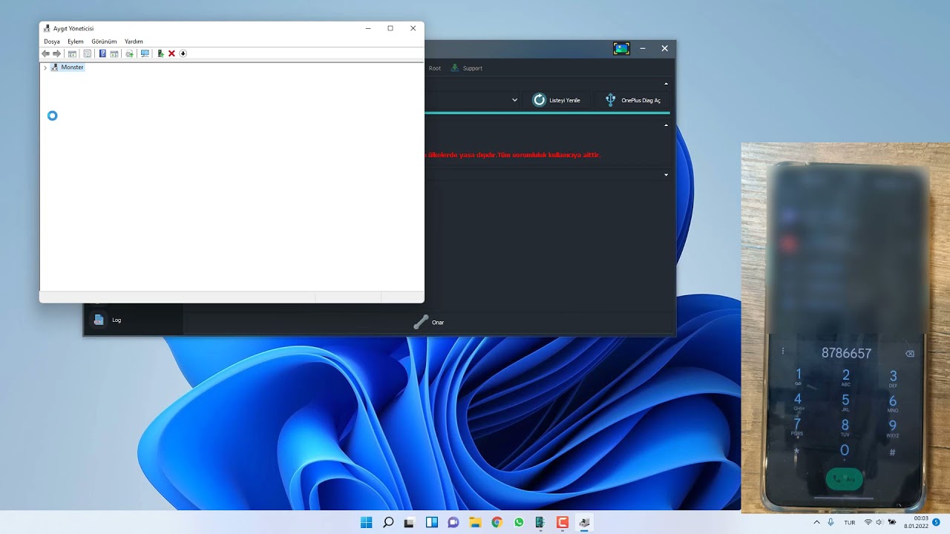
Task: Click the teal progress bar
Action: 547,113
